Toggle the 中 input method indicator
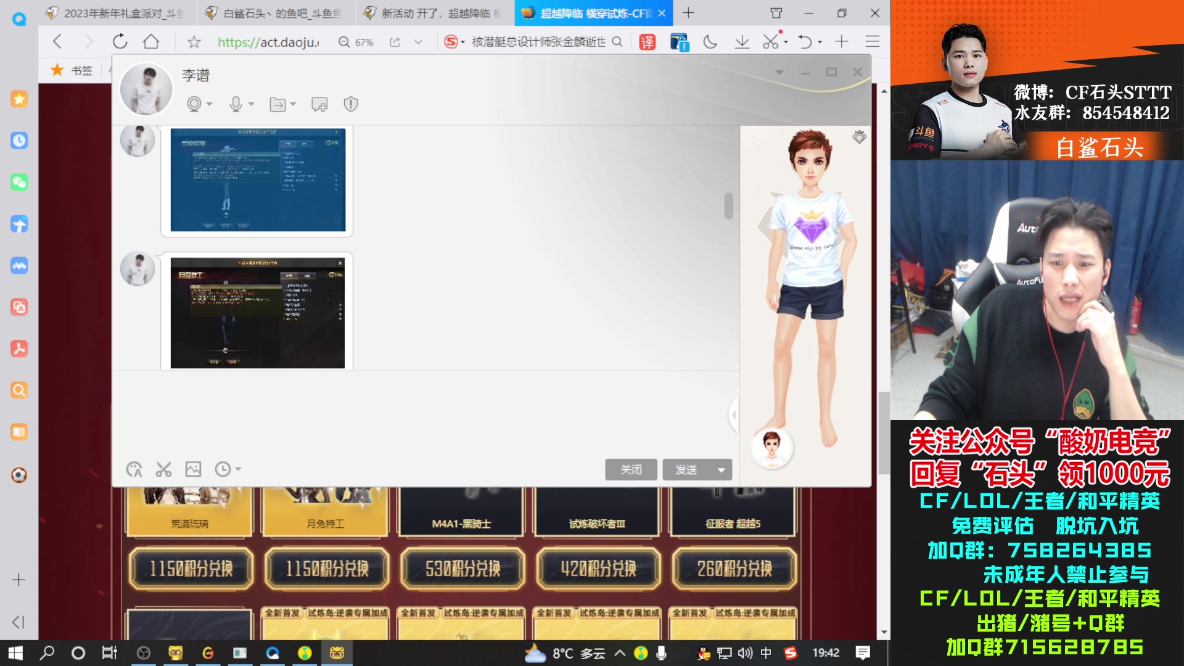 [x=766, y=653]
